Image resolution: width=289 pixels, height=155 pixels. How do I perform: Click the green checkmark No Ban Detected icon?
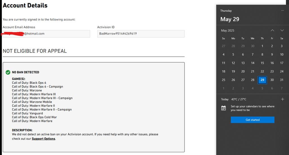tap(8, 72)
